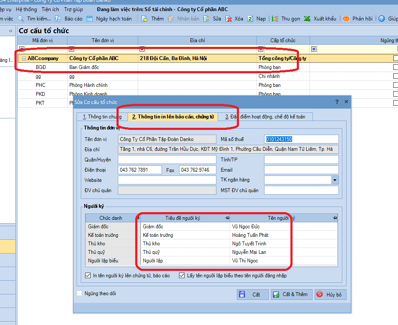The height and width of the screenshot is (325, 398).
Task: Click the Website input field
Action: coord(167,180)
